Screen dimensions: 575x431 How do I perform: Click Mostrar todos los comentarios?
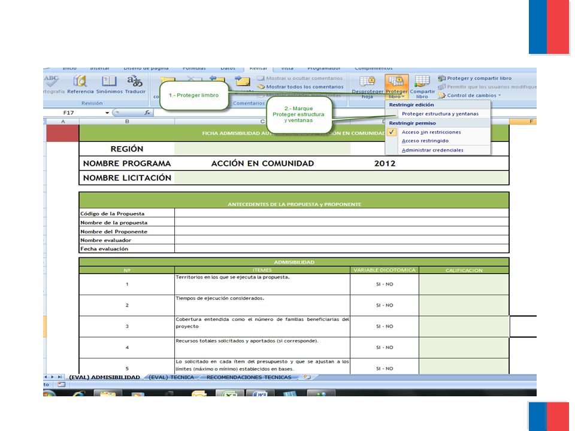tap(301, 87)
